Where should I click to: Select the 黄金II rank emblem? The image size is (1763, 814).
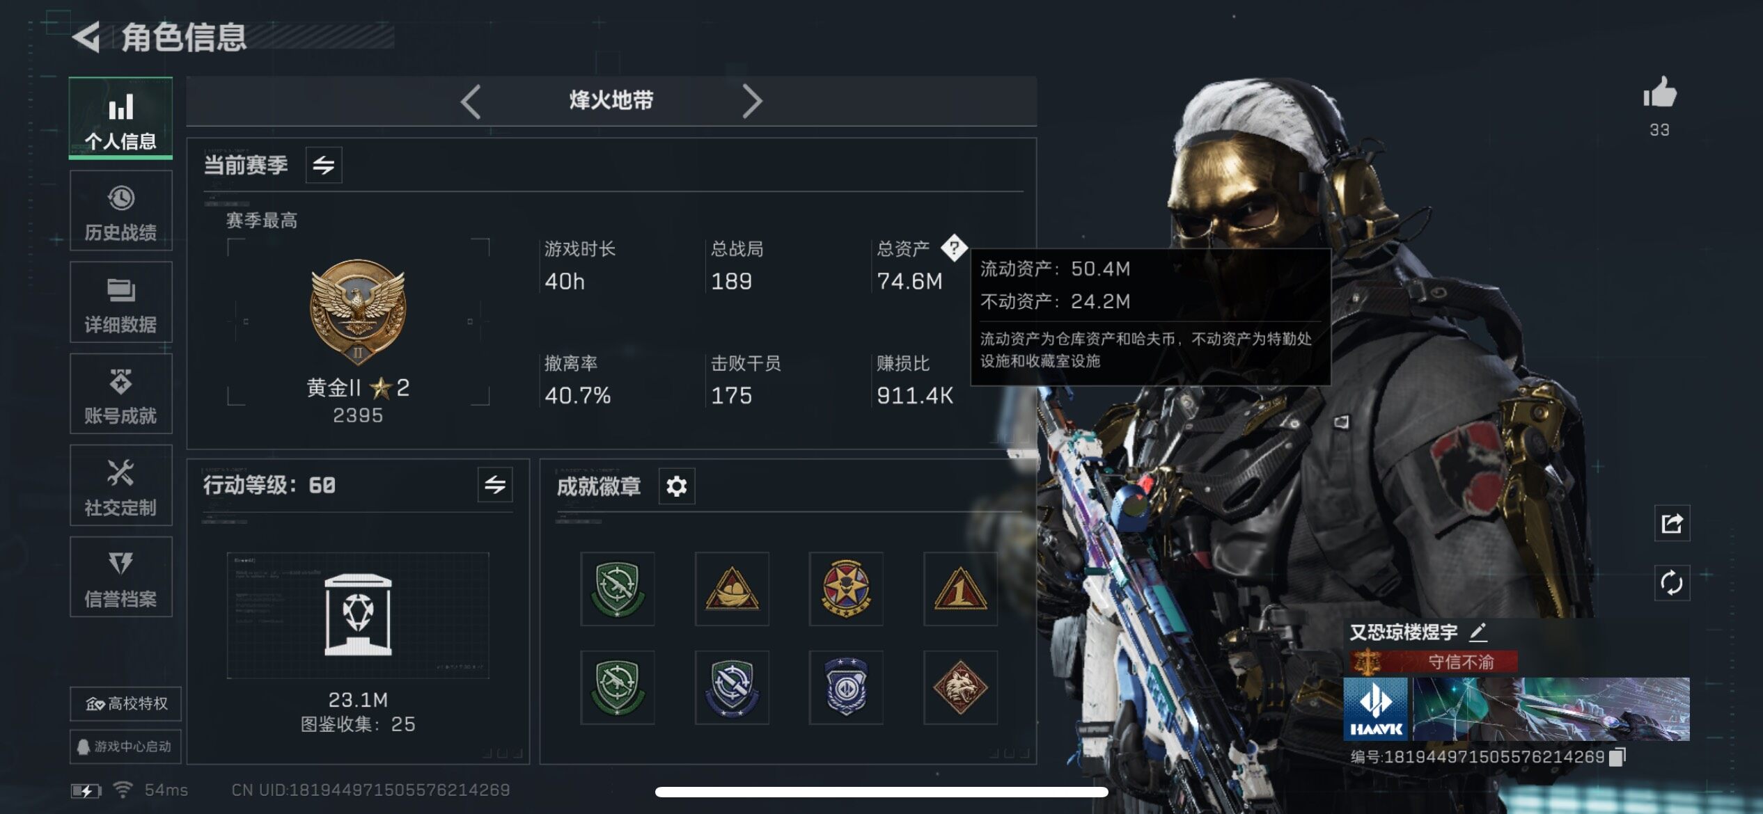358,312
